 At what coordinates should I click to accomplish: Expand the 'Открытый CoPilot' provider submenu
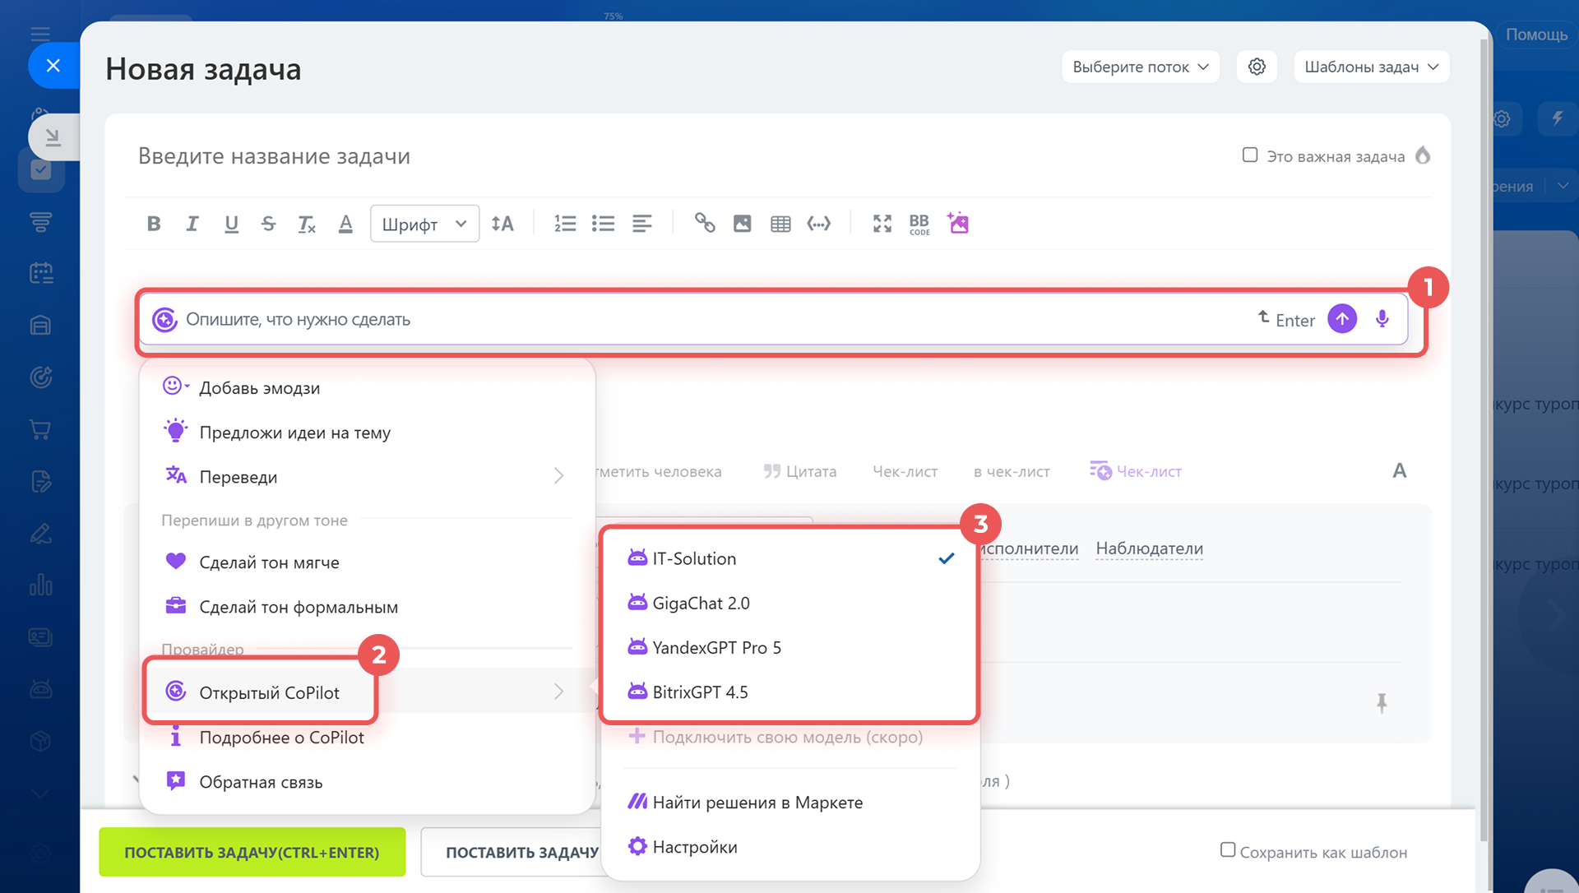(367, 692)
